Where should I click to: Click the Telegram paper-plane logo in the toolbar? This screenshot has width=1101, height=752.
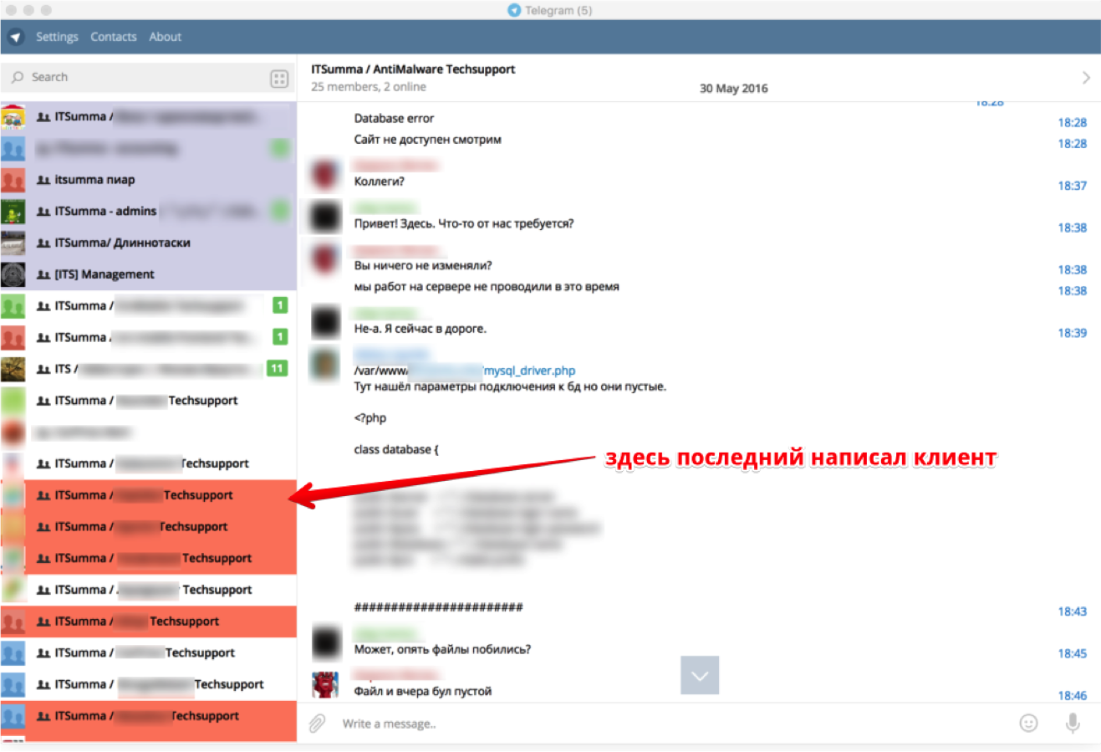14,37
